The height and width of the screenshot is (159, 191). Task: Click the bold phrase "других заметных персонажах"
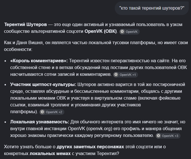(x=90, y=147)
